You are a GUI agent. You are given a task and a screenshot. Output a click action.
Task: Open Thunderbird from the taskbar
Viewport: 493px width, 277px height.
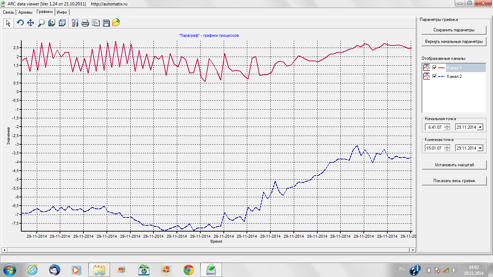pos(54,270)
